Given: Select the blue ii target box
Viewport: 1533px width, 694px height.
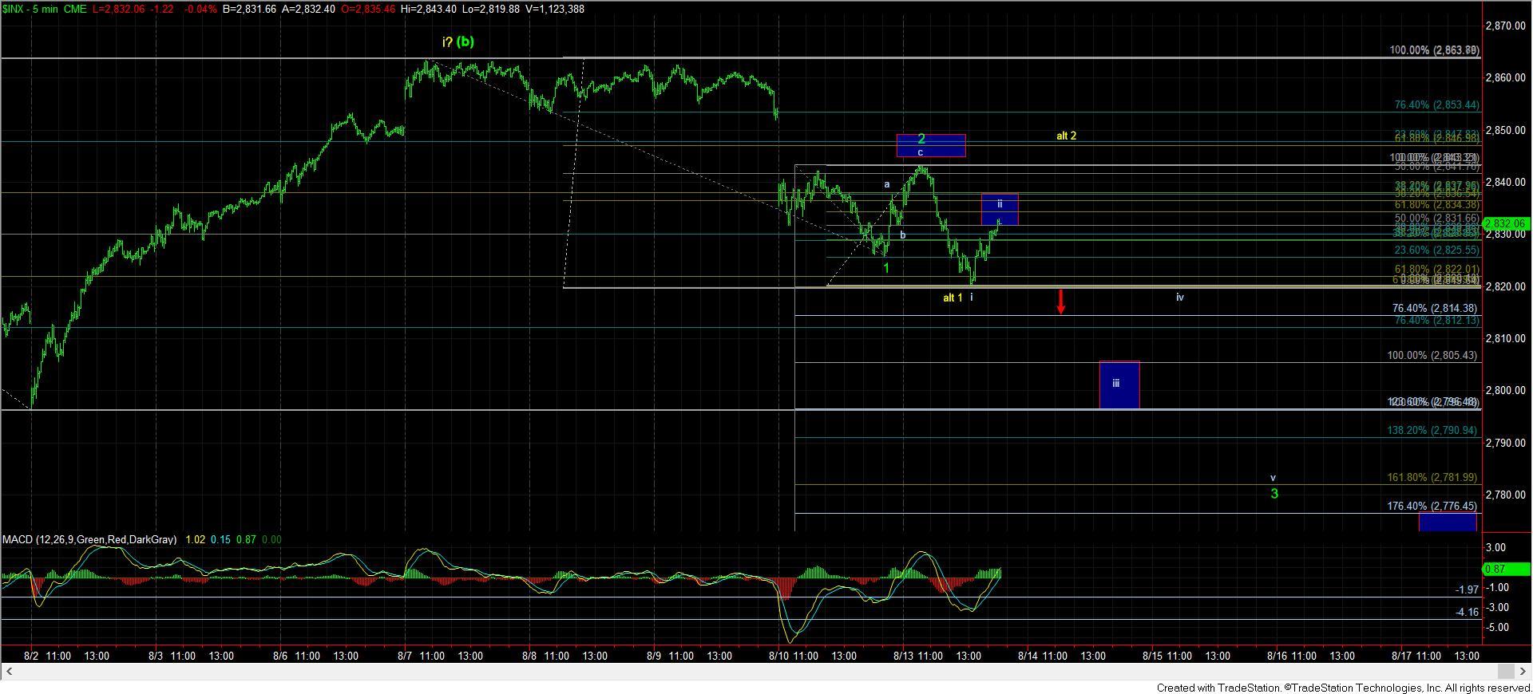Looking at the screenshot, I should (1000, 209).
